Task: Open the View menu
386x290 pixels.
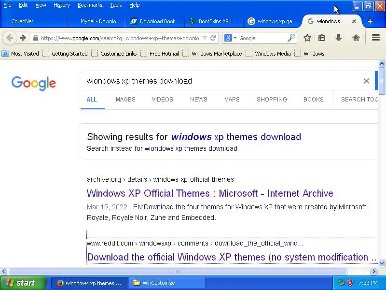Action: [41, 5]
